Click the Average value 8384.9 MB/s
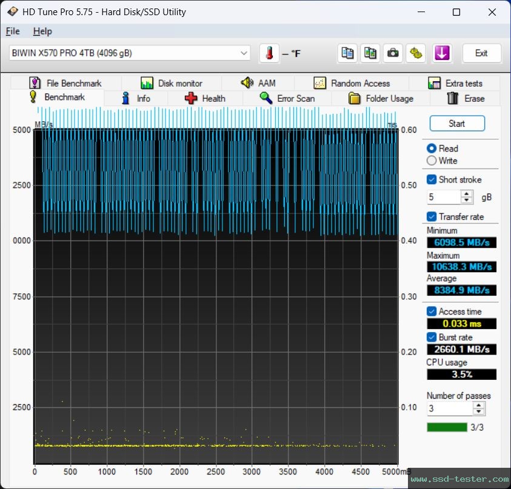The height and width of the screenshot is (489, 511). (x=461, y=290)
